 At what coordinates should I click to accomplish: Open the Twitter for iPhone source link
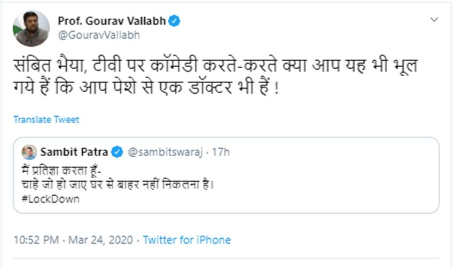tap(187, 240)
